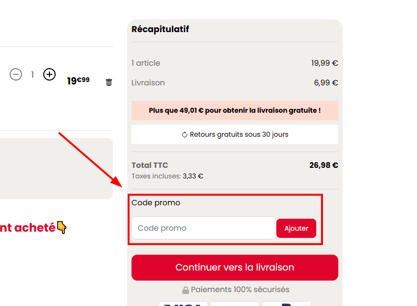
Task: Focus the Code promo input field
Action: click(203, 228)
